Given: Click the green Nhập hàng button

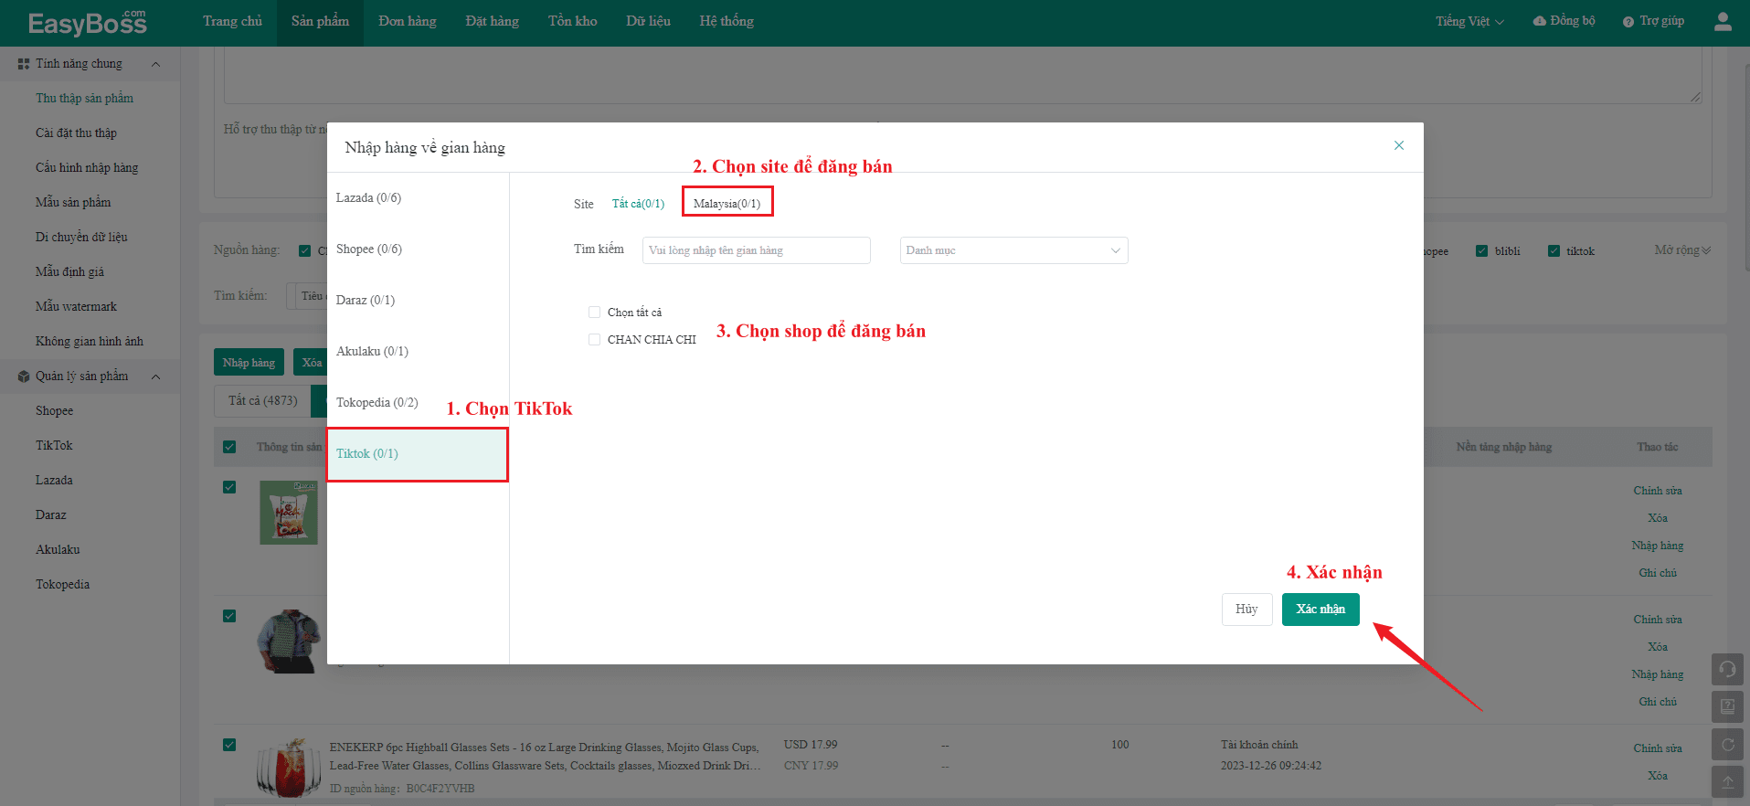Looking at the screenshot, I should [249, 363].
